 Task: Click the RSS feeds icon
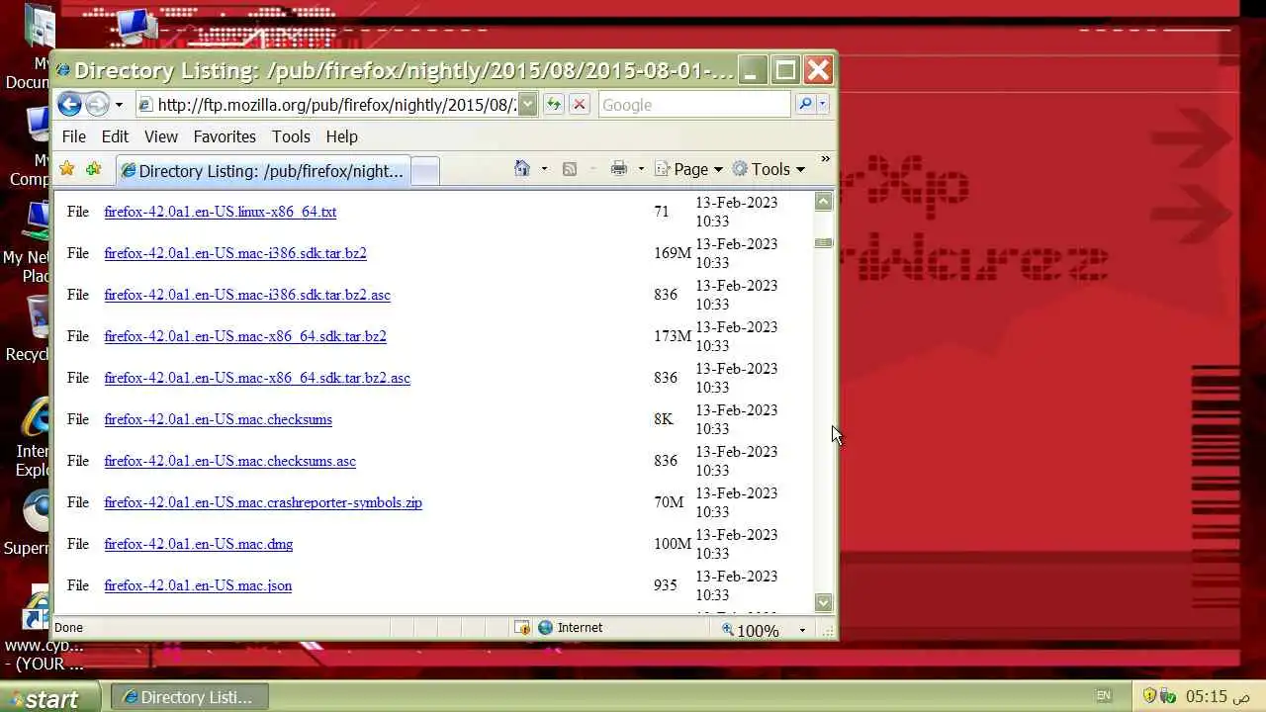tap(570, 169)
